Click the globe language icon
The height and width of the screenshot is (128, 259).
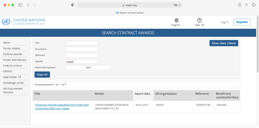pyautogui.click(x=177, y=20)
